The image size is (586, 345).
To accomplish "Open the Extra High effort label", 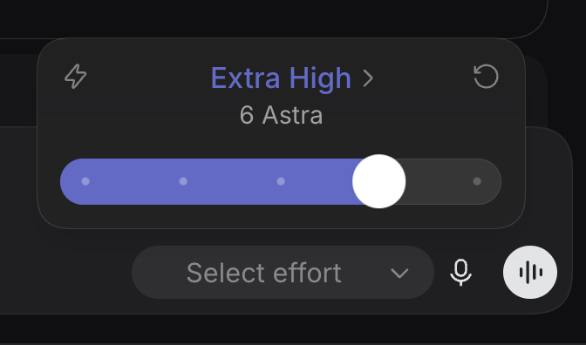I will pos(281,78).
